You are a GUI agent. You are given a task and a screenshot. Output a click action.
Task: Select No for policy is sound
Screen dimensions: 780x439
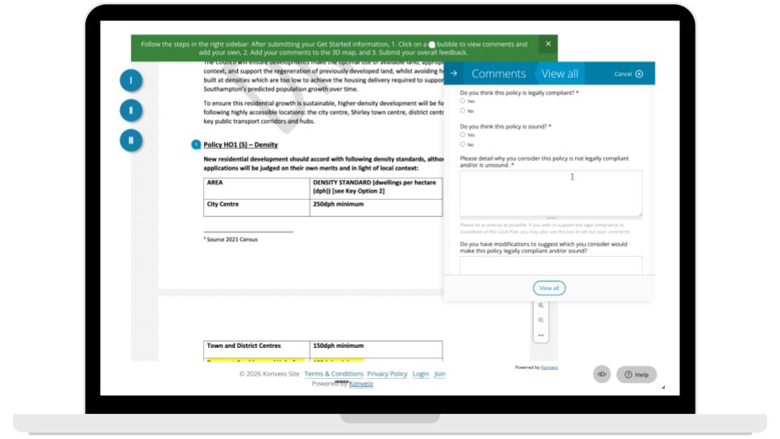coord(462,145)
